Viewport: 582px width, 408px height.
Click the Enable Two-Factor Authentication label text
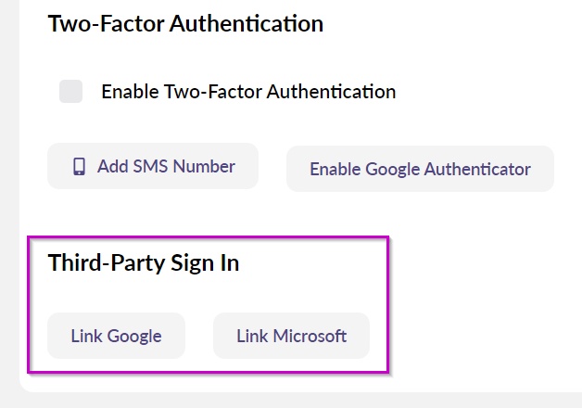248,91
